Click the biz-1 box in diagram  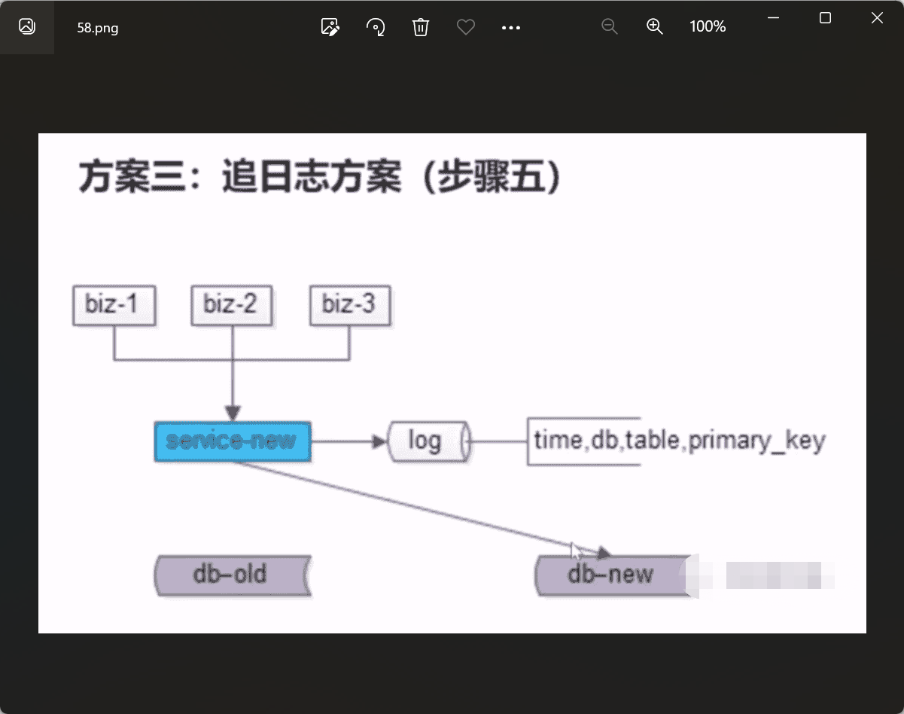click(x=114, y=306)
